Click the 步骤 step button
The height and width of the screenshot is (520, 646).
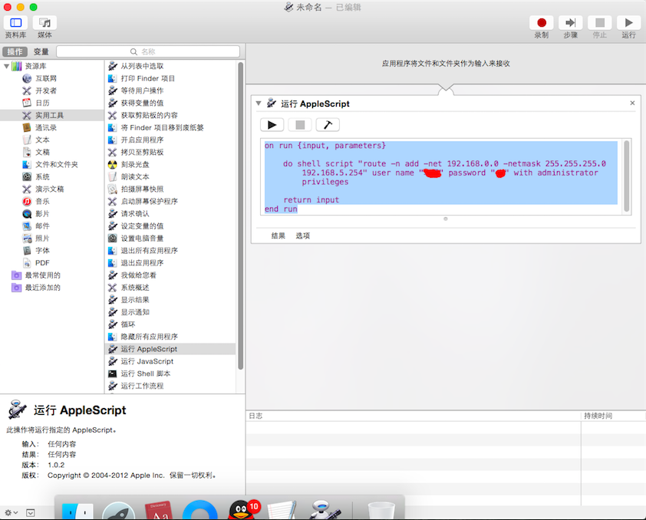571,23
